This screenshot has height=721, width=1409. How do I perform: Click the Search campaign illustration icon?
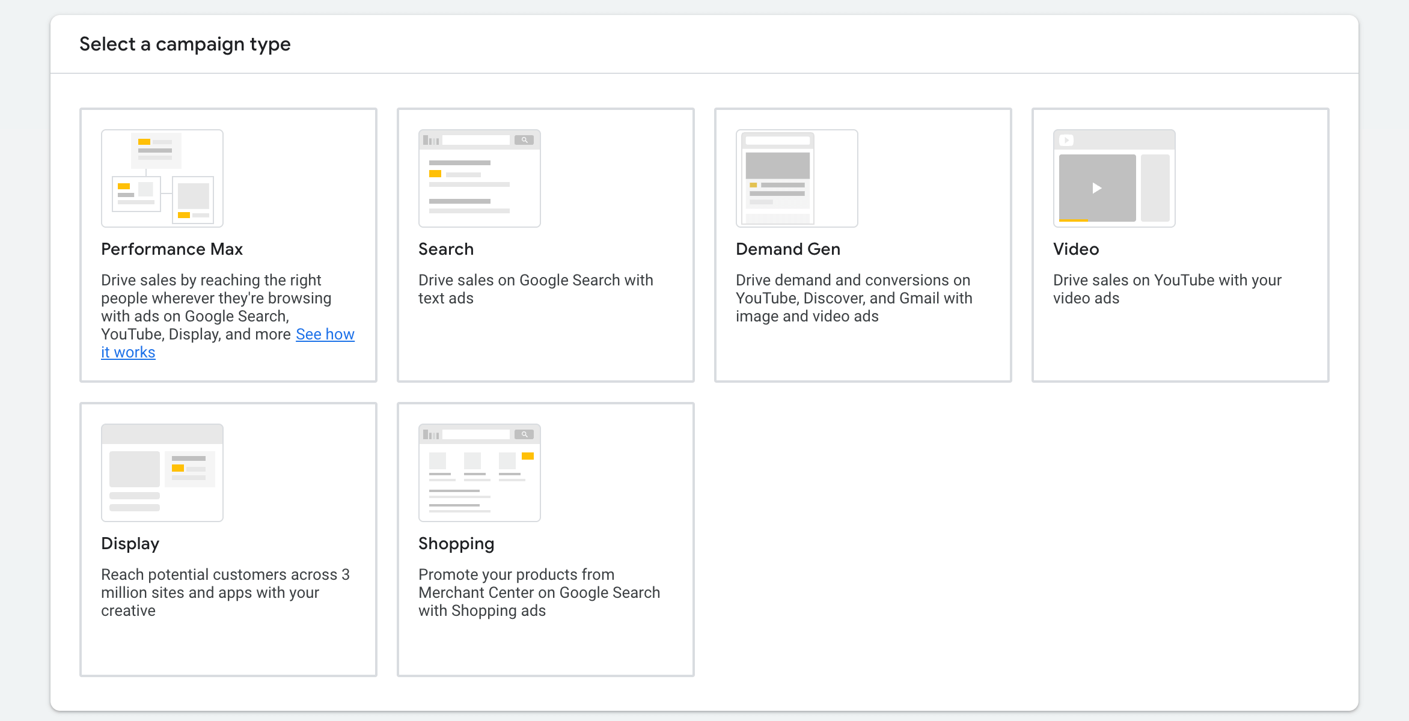point(479,178)
